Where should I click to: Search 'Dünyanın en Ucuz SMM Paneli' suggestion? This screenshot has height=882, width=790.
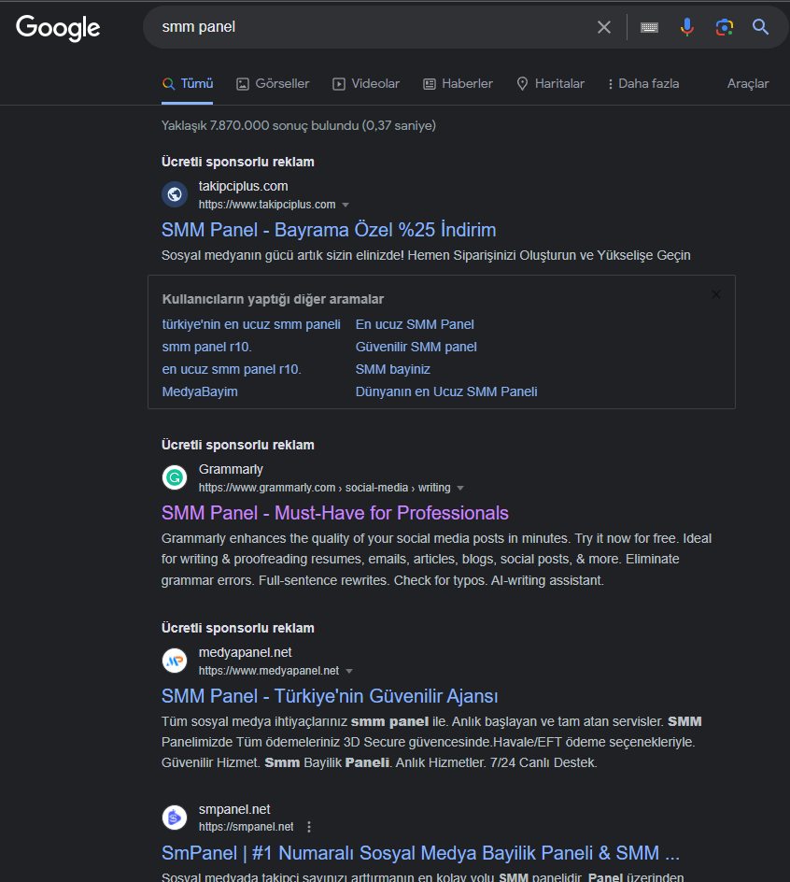[446, 392]
